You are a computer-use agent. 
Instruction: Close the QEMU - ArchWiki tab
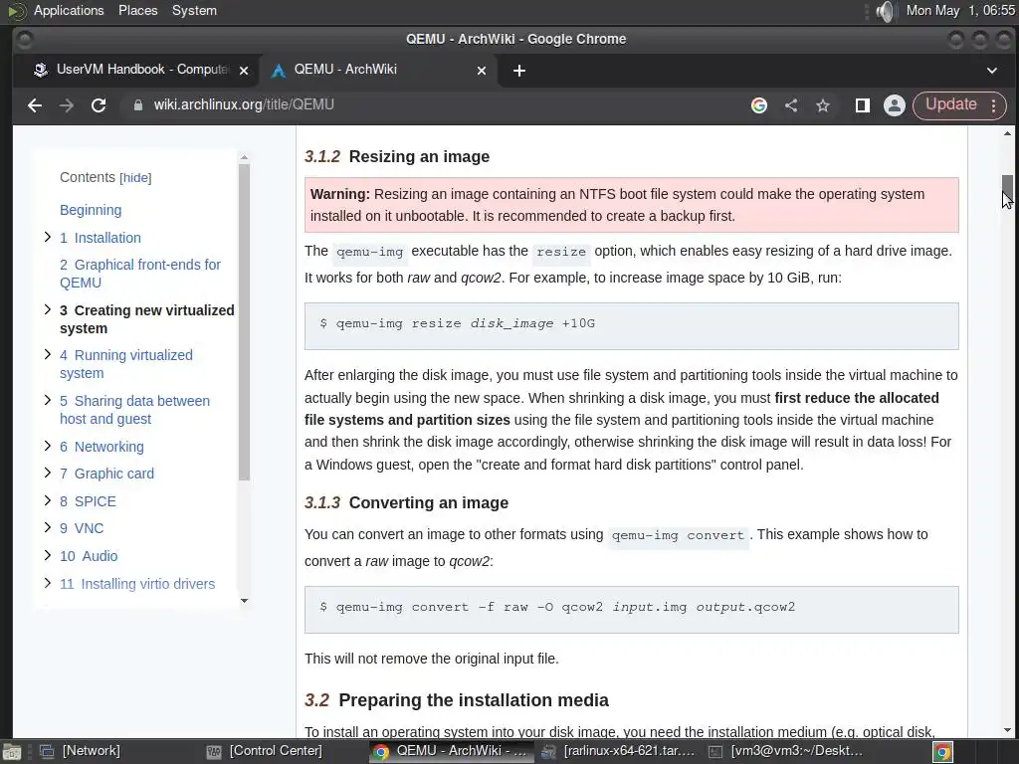pos(482,71)
